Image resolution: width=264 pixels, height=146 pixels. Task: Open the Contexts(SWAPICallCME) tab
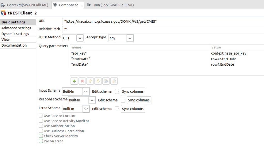tap(25, 5)
